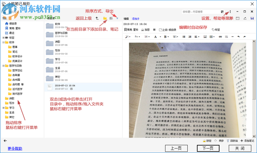257x153 pixels.
Task: Open the magic wand style dropdown
Action: pyautogui.click(x=128, y=37)
